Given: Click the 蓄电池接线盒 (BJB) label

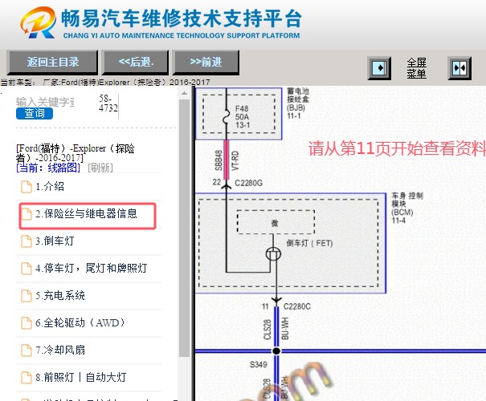Looking at the screenshot, I should point(298,103).
